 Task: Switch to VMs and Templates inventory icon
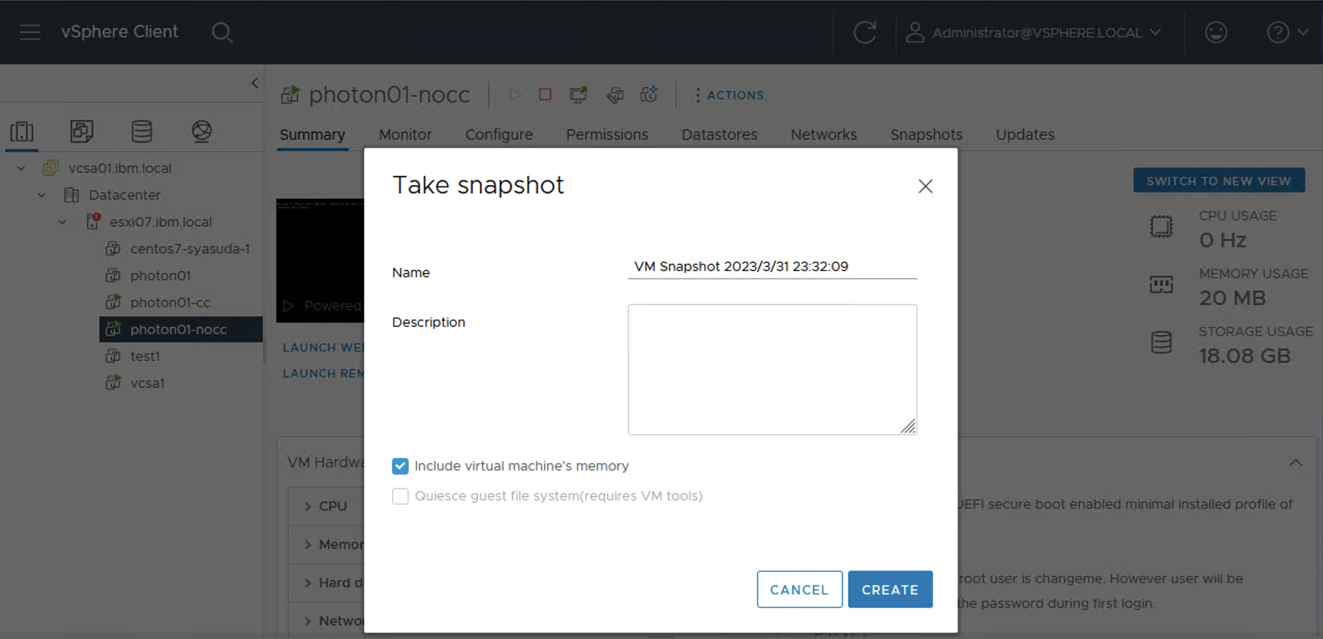pyautogui.click(x=82, y=131)
